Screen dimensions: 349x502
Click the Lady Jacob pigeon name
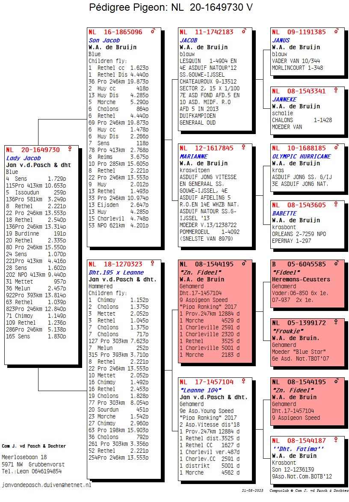[22, 158]
